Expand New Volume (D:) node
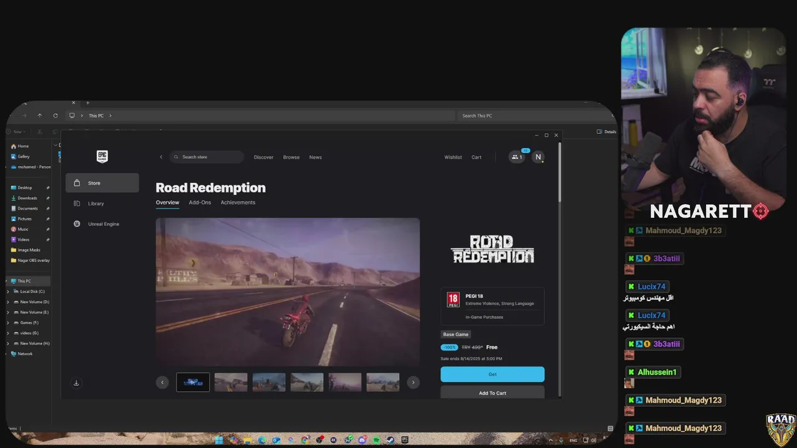The width and height of the screenshot is (797, 448). (7, 302)
